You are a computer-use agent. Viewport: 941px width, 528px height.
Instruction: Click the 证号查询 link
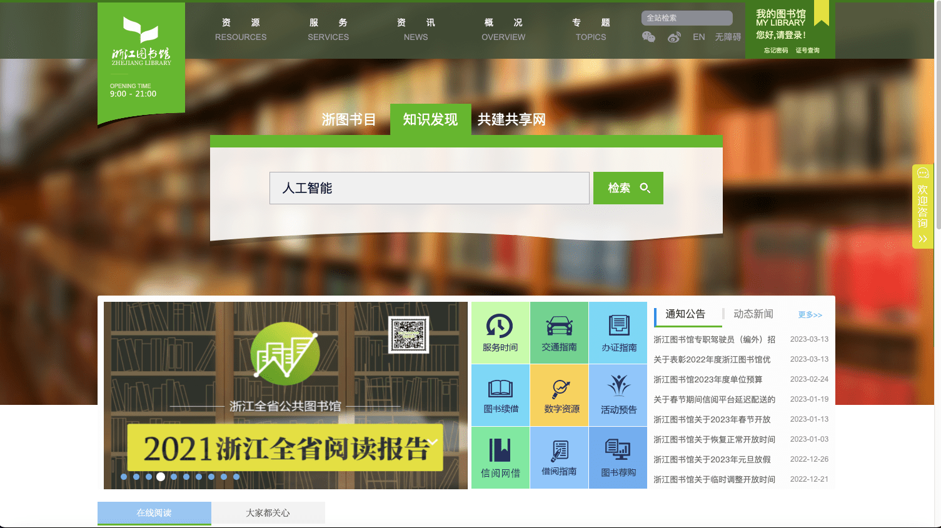(807, 51)
